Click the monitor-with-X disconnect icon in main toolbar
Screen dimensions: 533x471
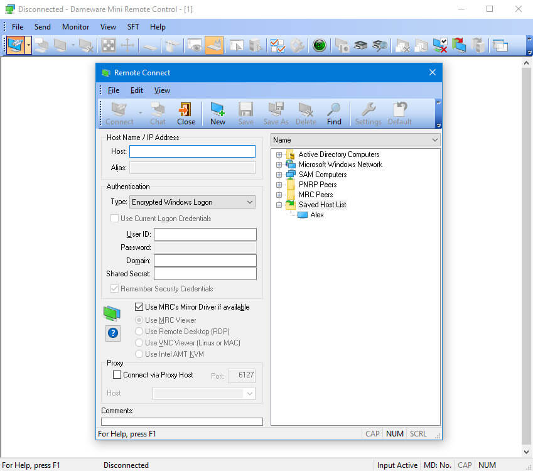coord(85,45)
